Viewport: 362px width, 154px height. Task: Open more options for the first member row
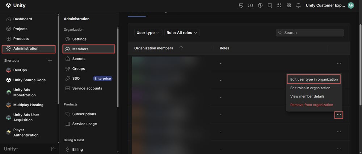click(x=339, y=63)
